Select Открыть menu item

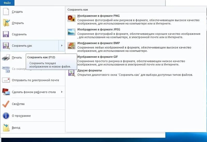[33, 23]
